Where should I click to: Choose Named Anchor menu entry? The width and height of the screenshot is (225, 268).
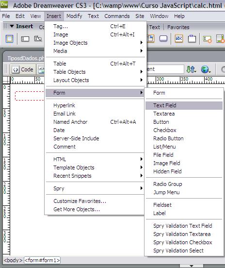pyautogui.click(x=95, y=122)
